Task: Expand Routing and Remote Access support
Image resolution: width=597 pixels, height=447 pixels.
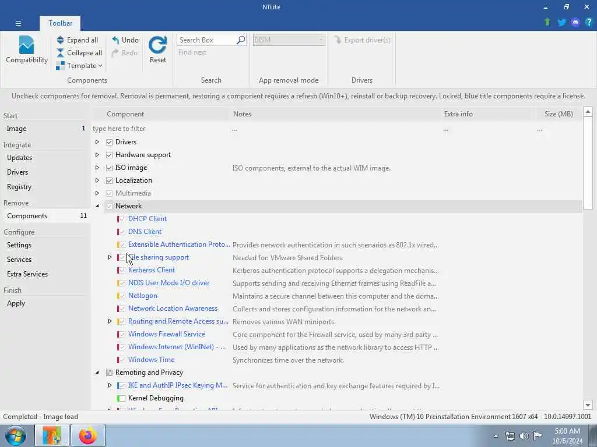Action: tap(110, 321)
